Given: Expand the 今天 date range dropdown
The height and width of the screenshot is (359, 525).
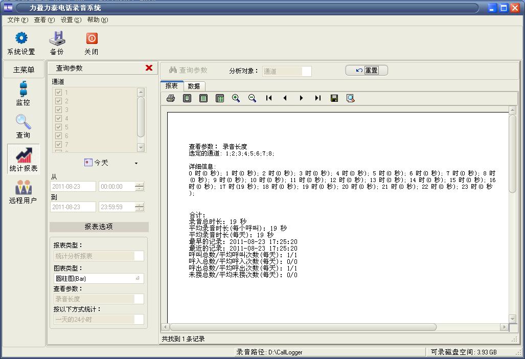Looking at the screenshot, I should [136, 163].
